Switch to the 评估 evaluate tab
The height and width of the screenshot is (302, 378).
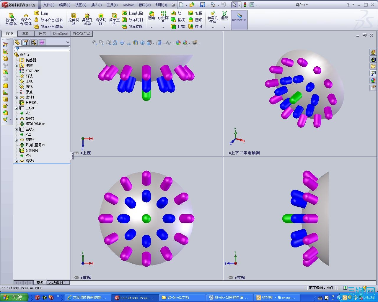[x=43, y=33]
